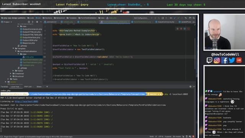Screen dimensions: 245x138
Task: Open the OutputCommaList.php editor tab
Action: 166,22
